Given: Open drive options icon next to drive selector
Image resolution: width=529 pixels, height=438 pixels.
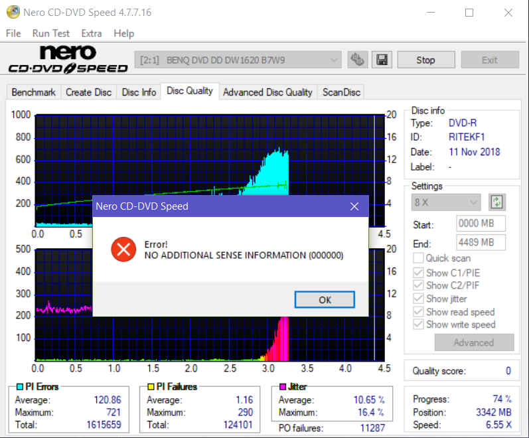Looking at the screenshot, I should point(358,60).
